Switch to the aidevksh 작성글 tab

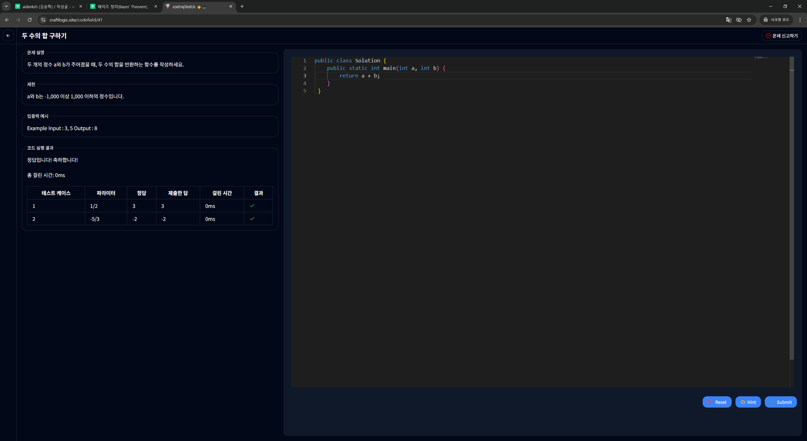[x=47, y=7]
